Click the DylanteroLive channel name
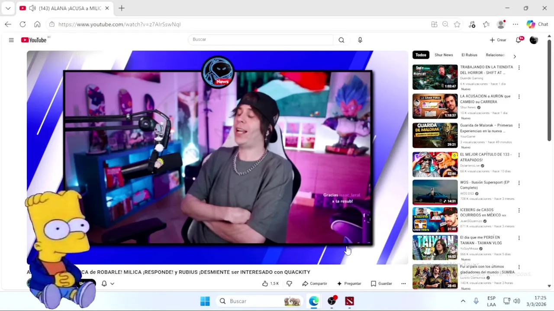Viewport: 554px width, 311px height. pos(470,165)
